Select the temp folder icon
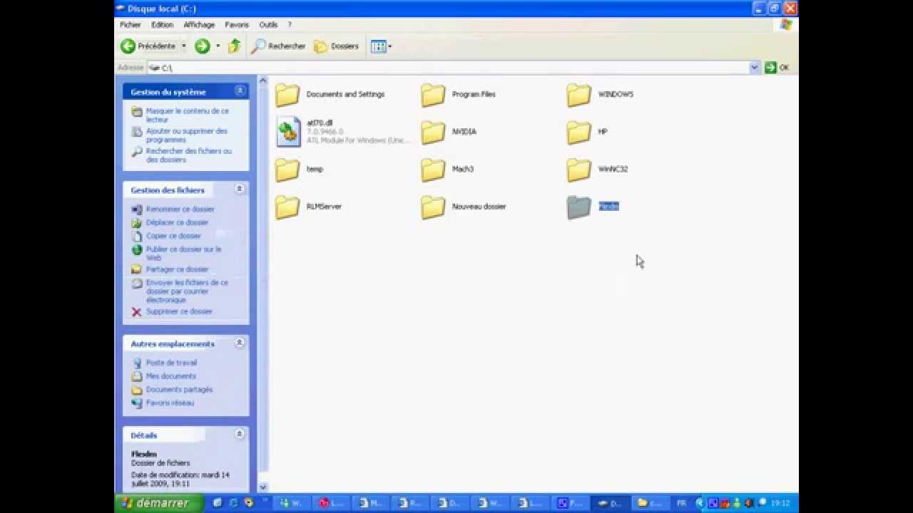Viewport: 913px width, 513px height. tap(287, 170)
